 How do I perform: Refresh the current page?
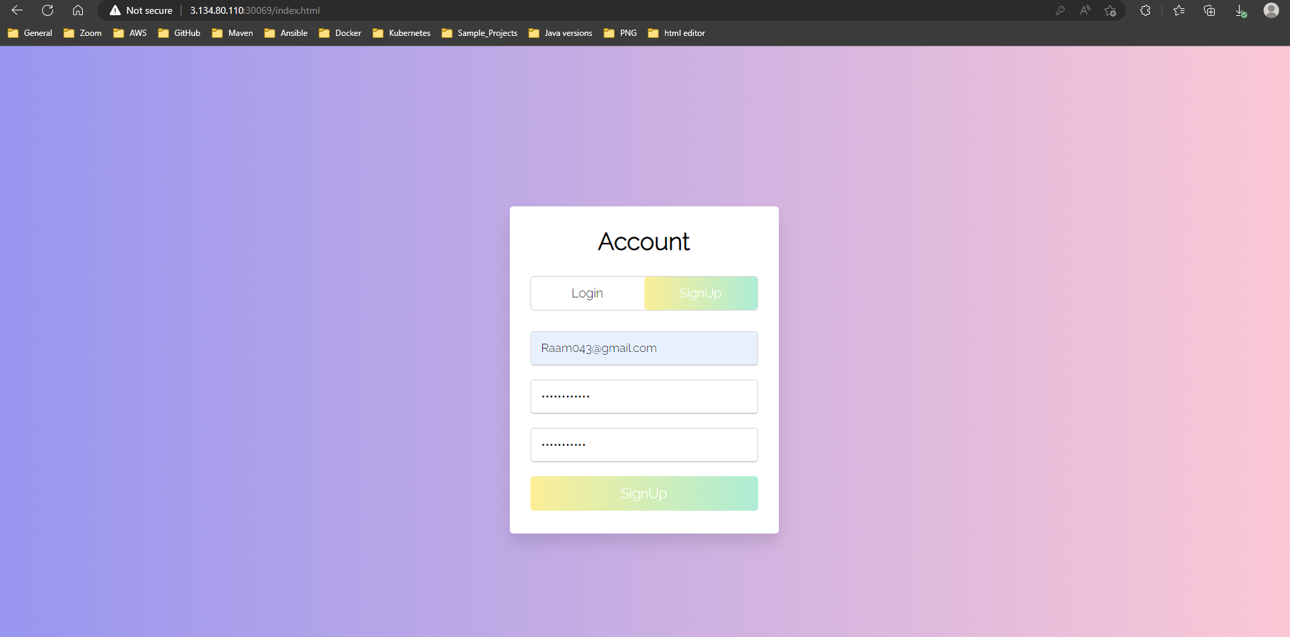(47, 10)
